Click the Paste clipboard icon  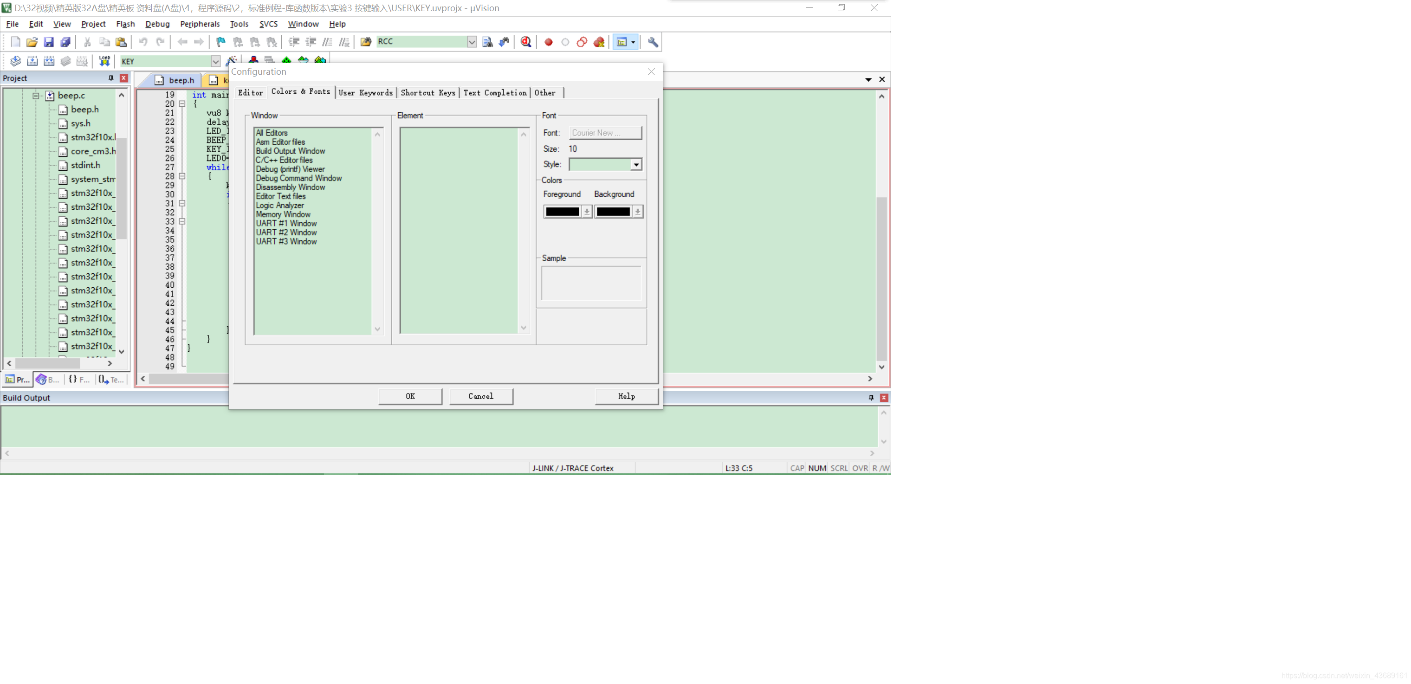pos(121,42)
